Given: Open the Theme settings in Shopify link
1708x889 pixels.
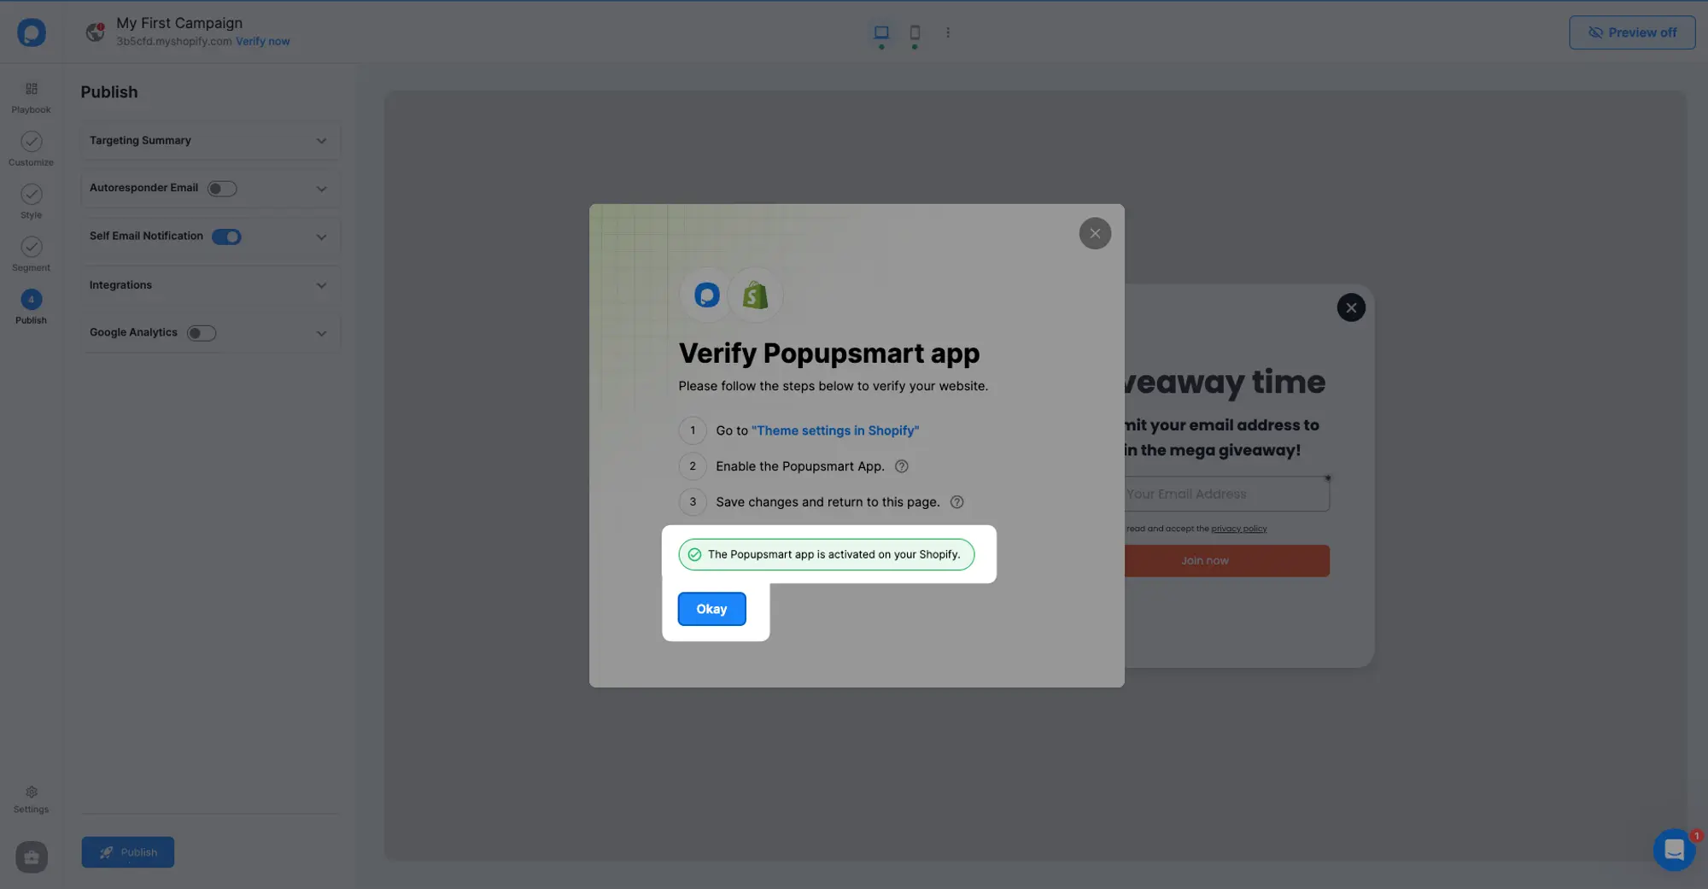Looking at the screenshot, I should click(835, 430).
